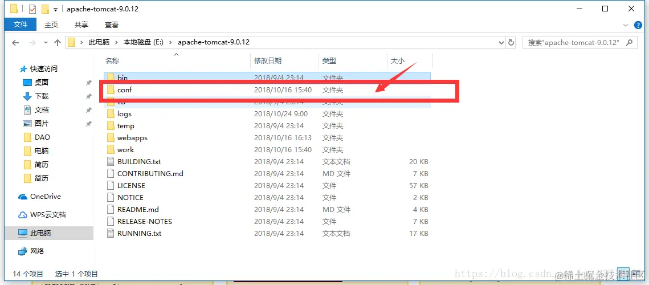Select apache-tomcat-9.0.12 breadcrumb segment

click(214, 42)
